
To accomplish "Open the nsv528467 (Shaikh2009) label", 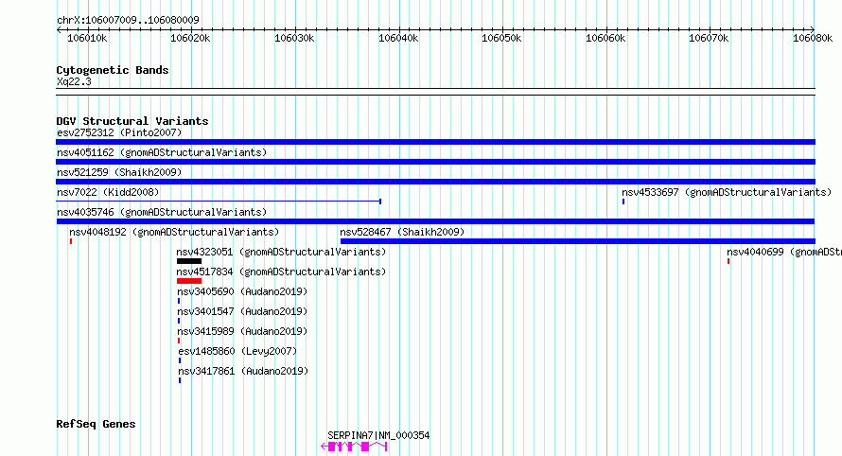I will point(402,232).
